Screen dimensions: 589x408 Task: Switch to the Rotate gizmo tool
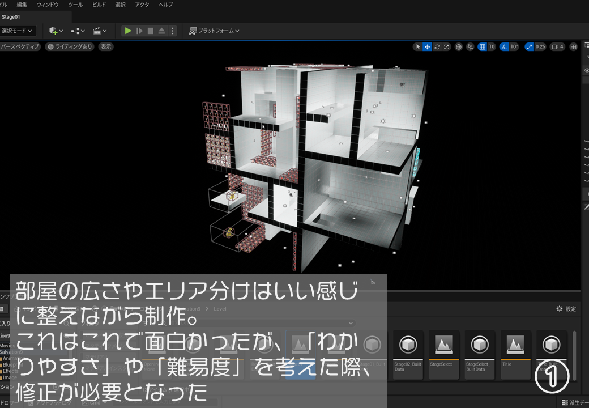pos(437,47)
